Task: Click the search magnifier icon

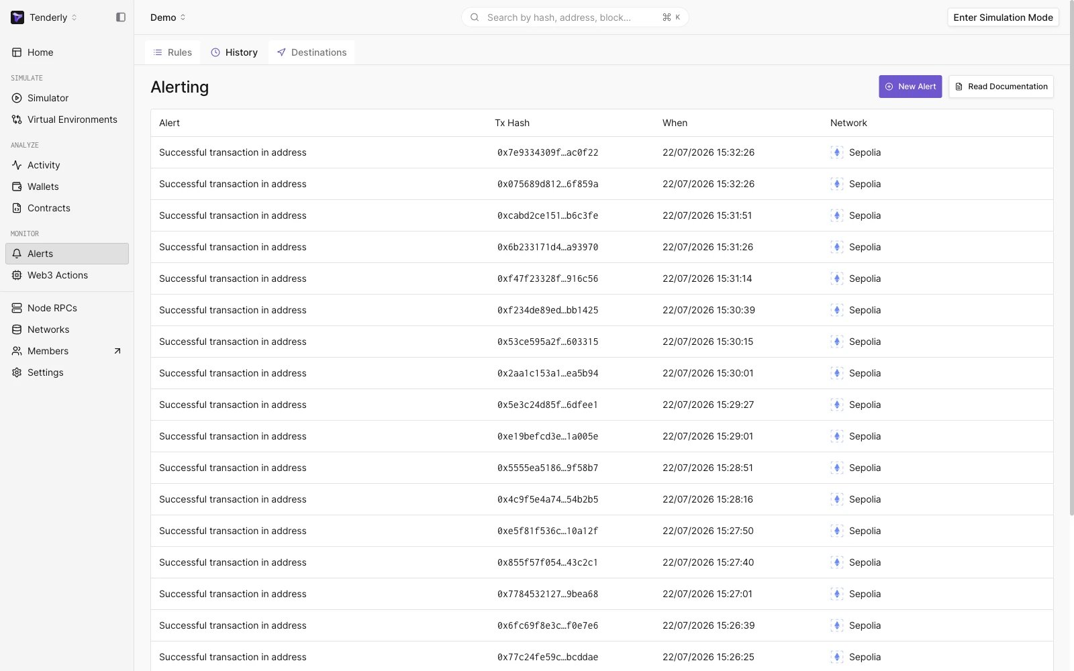Action: (x=475, y=17)
